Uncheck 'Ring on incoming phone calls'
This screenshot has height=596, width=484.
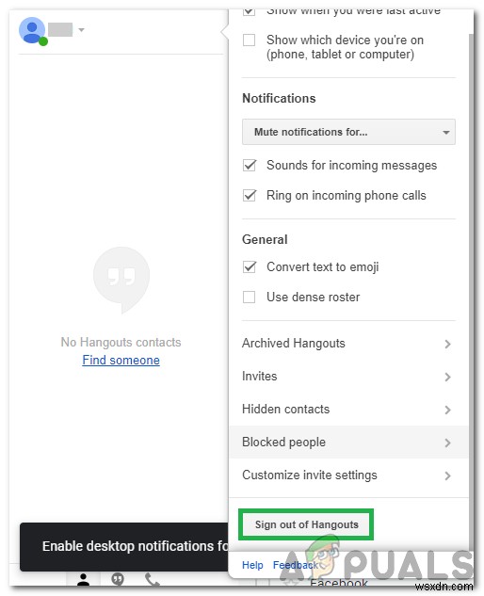(250, 196)
